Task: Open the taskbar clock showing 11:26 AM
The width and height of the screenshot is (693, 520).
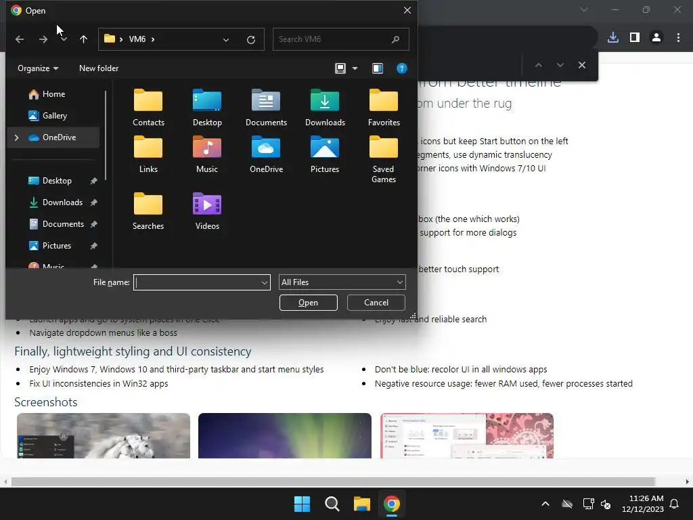Action: [643, 504]
